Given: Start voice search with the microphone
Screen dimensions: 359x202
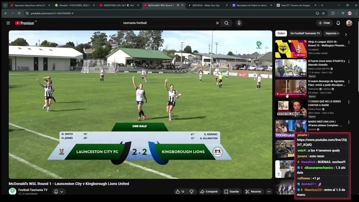Looking at the screenshot, I should [x=239, y=23].
